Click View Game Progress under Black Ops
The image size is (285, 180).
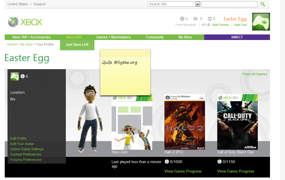(x=236, y=171)
